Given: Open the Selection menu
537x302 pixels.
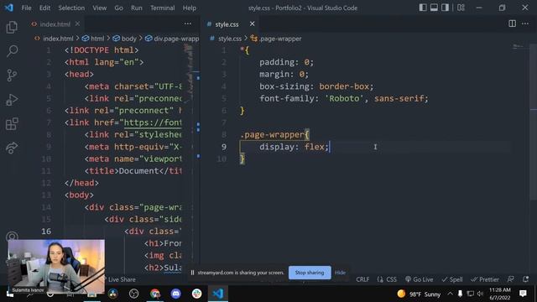Looking at the screenshot, I should 71,8.
